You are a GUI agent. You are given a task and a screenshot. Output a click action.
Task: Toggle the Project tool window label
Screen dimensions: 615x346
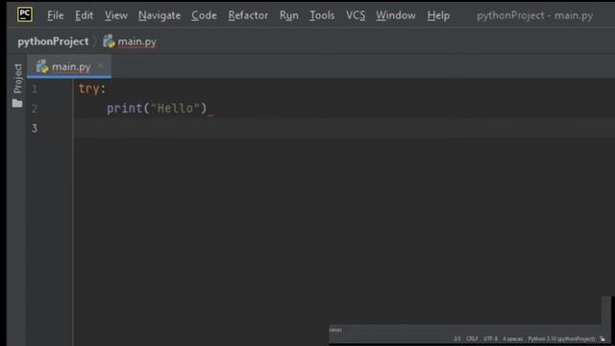(x=17, y=79)
